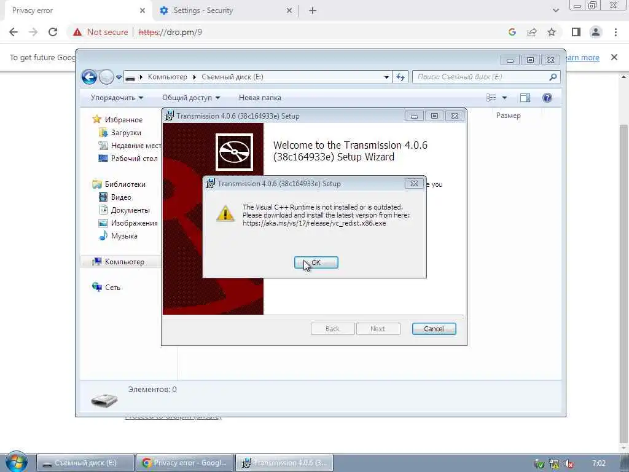
Task: Select Библиотеки in the navigation pane
Action: pyautogui.click(x=125, y=184)
